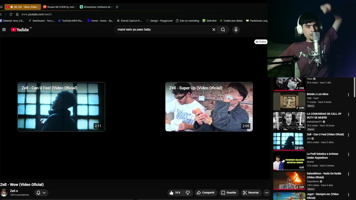
Task: Hide end screen suggestions with Ocultar
Action: point(261,42)
